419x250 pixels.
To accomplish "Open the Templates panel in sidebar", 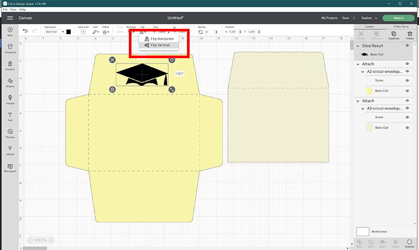I will 10,48.
